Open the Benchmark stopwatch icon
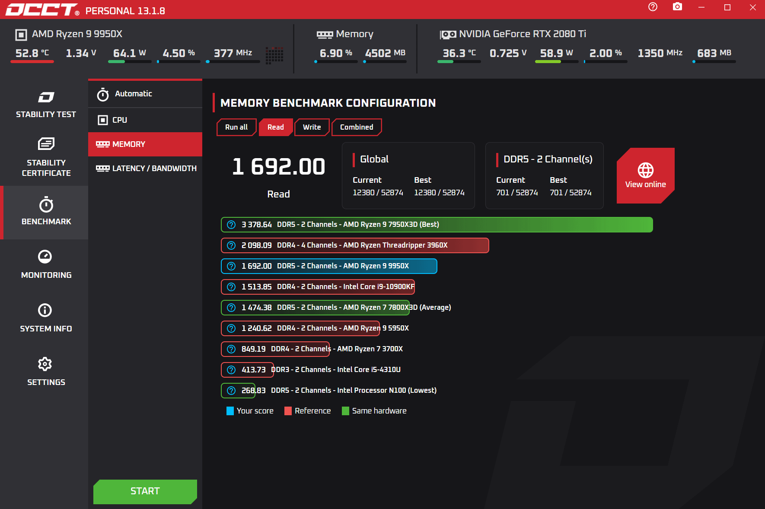765x509 pixels. [x=46, y=204]
